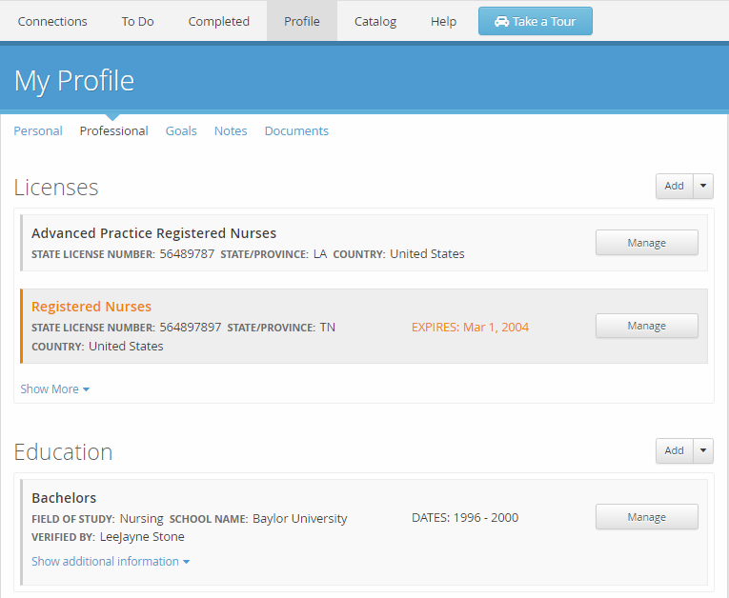Click the Nursing field of study value
Viewport: 729px width, 598px height.
(x=141, y=519)
